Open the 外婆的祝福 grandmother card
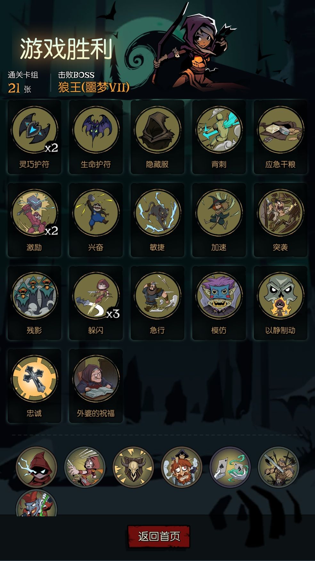 click(96, 386)
